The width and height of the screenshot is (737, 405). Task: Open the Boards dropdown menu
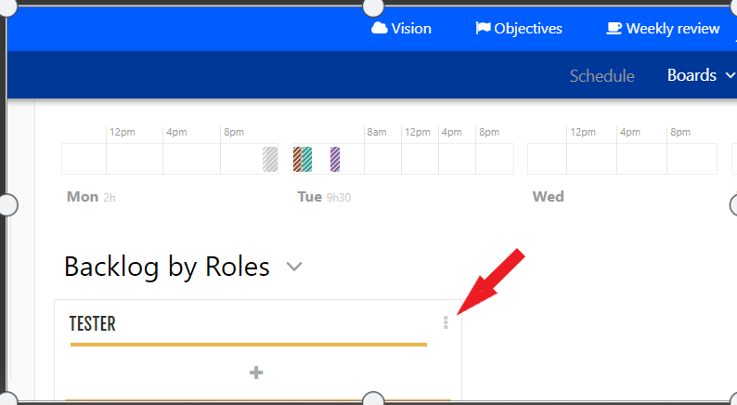(x=701, y=75)
